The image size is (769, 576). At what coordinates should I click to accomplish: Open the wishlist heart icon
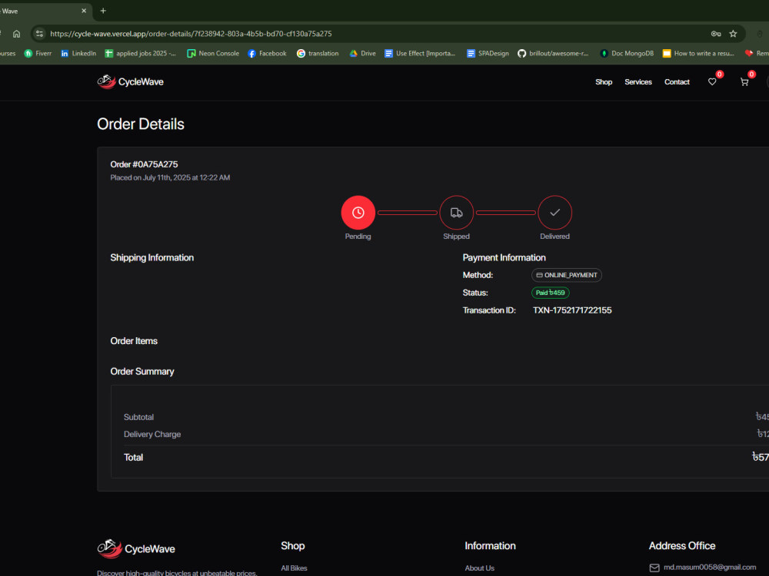(x=712, y=82)
